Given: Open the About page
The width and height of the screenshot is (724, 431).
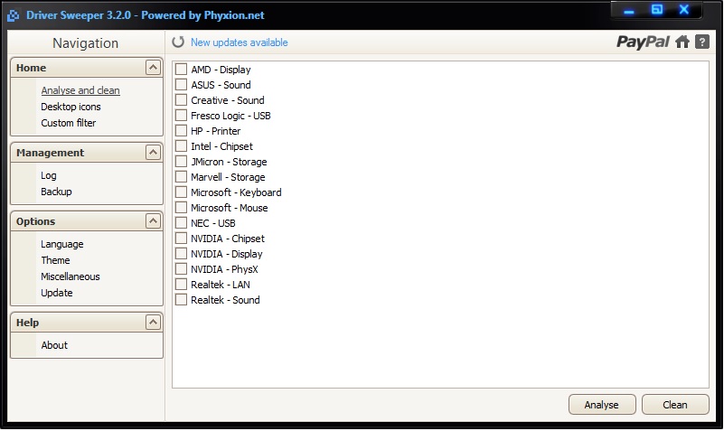Looking at the screenshot, I should pos(54,345).
